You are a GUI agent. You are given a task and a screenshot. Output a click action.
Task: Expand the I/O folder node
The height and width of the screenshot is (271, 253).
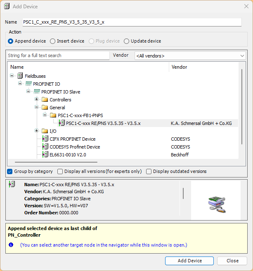point(36,130)
